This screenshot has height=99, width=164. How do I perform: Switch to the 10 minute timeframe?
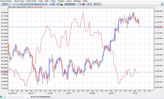(x=21, y=4)
